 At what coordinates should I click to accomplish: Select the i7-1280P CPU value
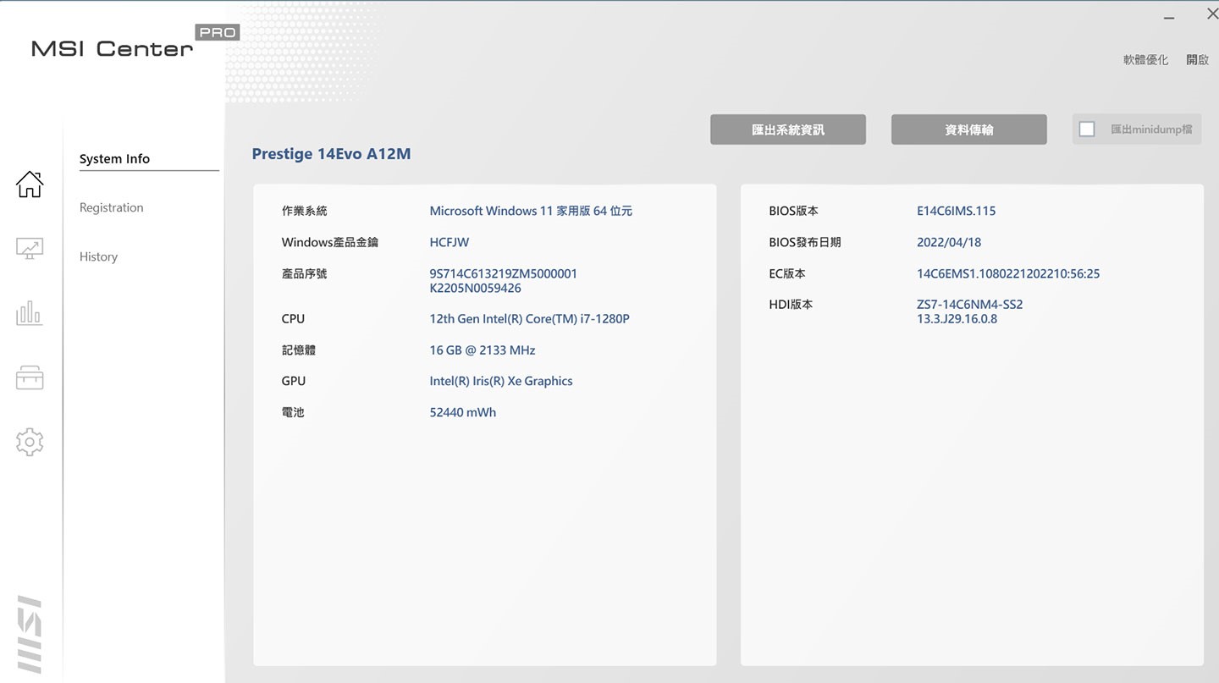coord(530,319)
